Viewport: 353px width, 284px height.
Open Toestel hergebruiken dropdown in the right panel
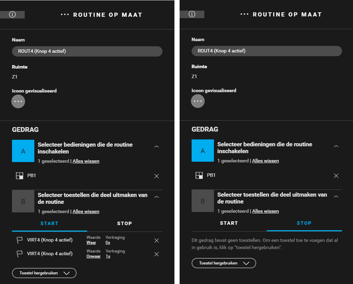click(x=224, y=263)
